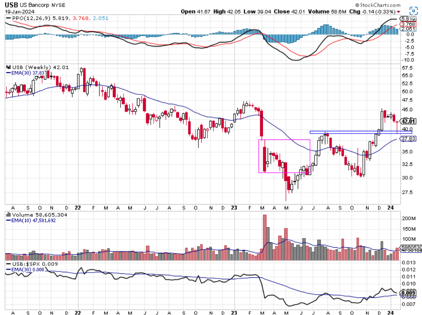The image size is (422, 315).
Task: Click the blue EMA(10) marker in volume panel
Action: coord(9,220)
